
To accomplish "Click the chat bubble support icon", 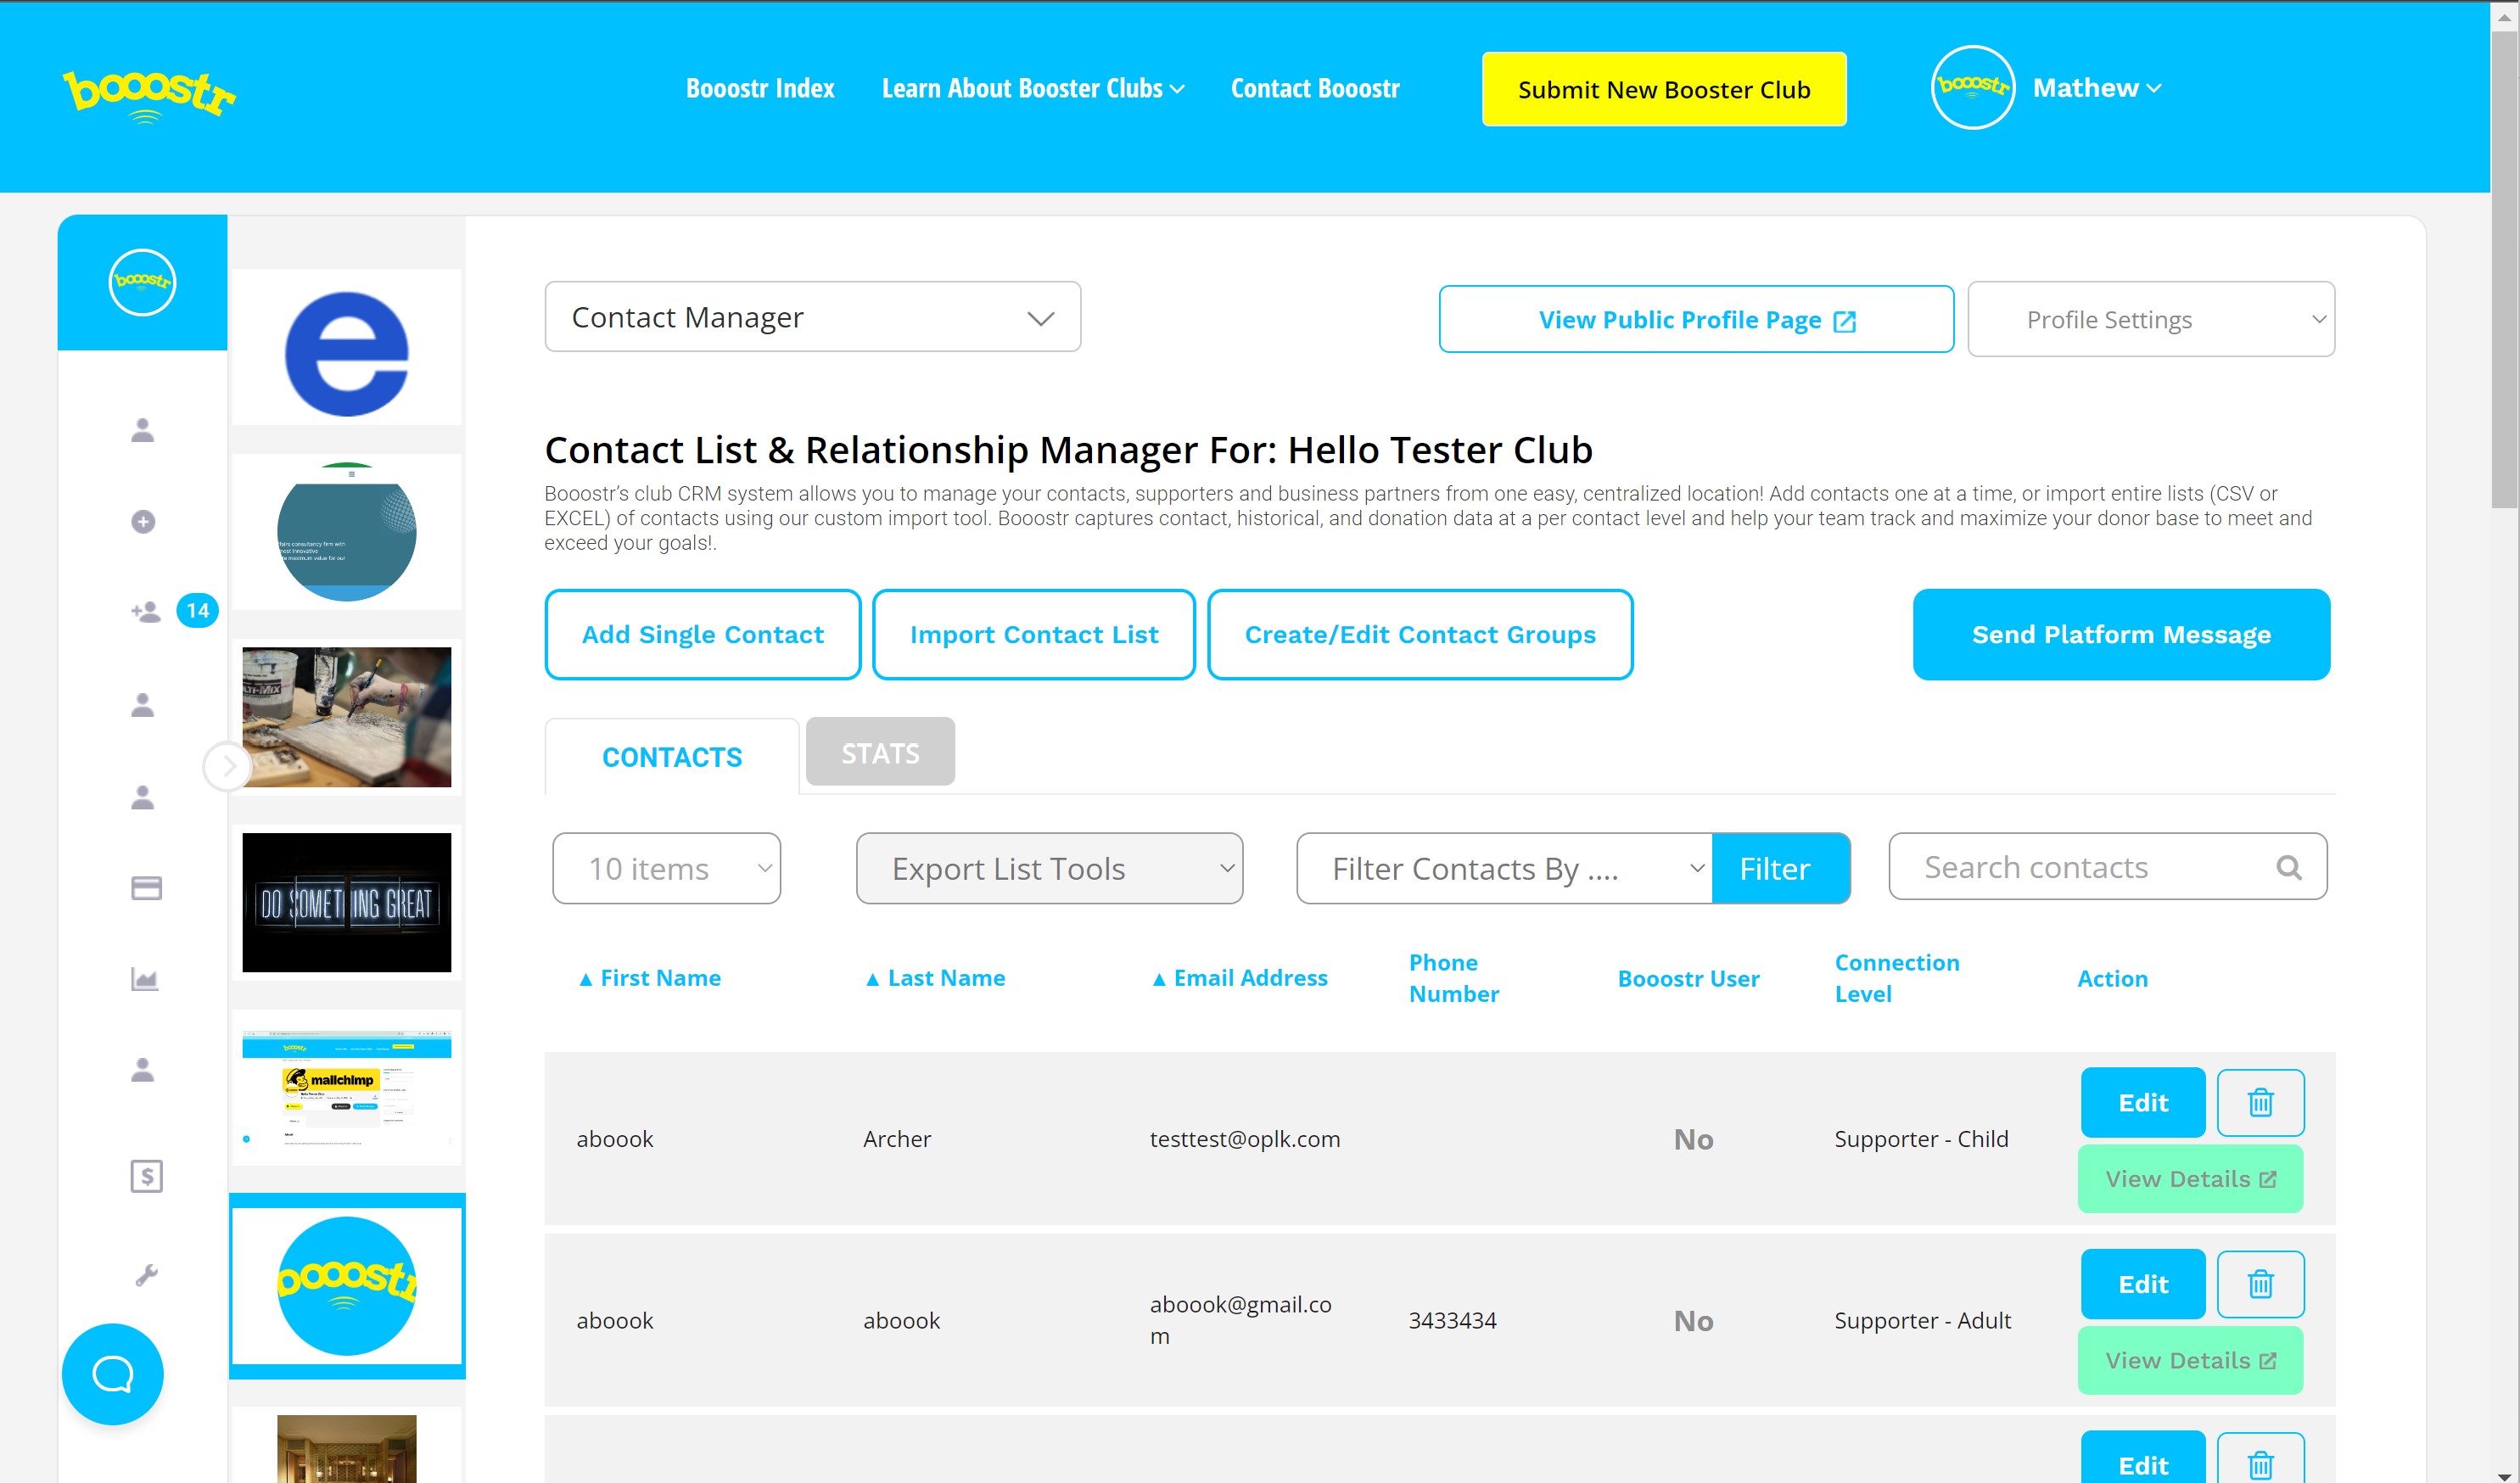I will pos(112,1374).
